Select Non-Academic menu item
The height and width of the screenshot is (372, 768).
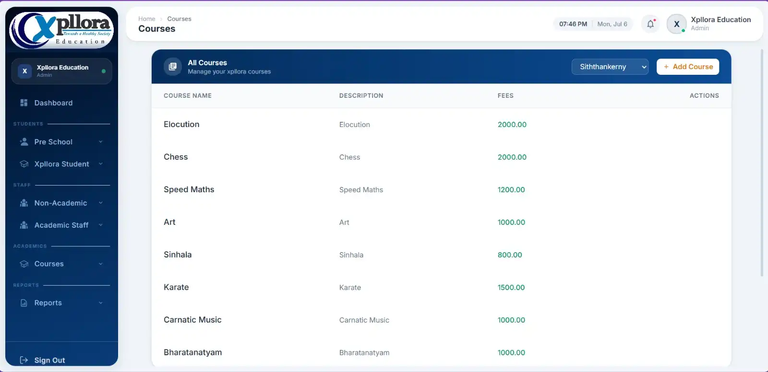(x=61, y=203)
